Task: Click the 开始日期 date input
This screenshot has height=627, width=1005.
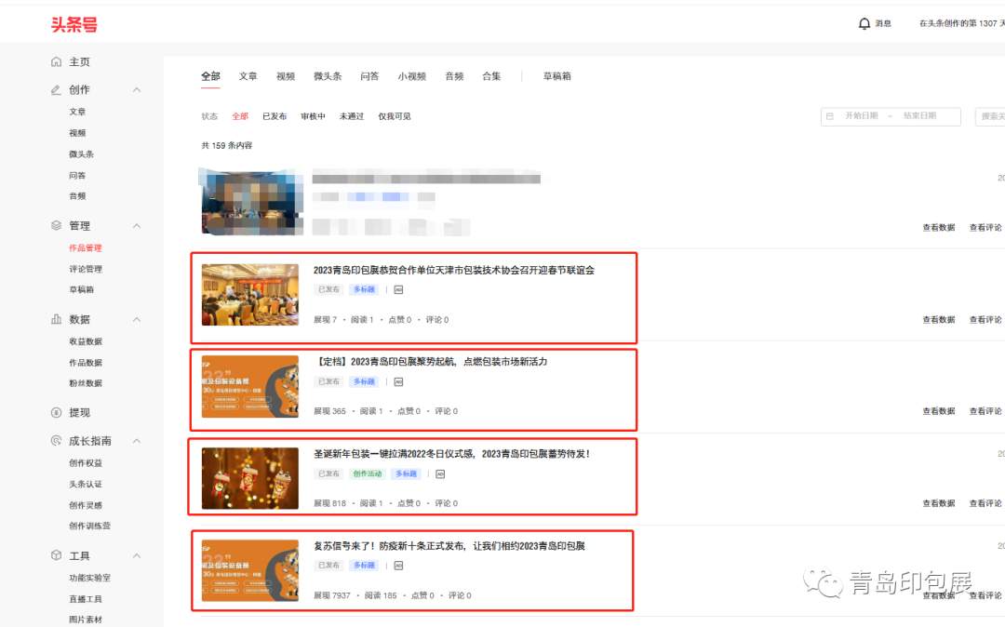Action: 862,116
